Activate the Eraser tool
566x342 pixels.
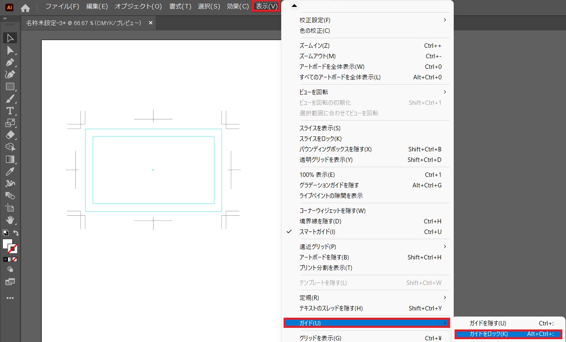(10, 135)
